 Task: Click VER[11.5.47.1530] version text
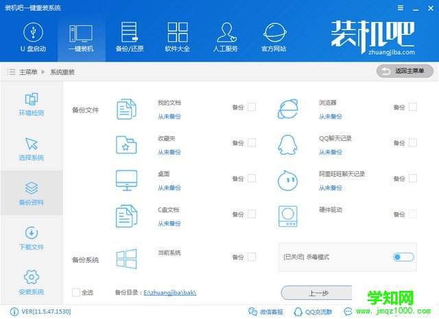click(x=46, y=311)
